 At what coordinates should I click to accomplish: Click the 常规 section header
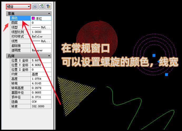(29, 14)
